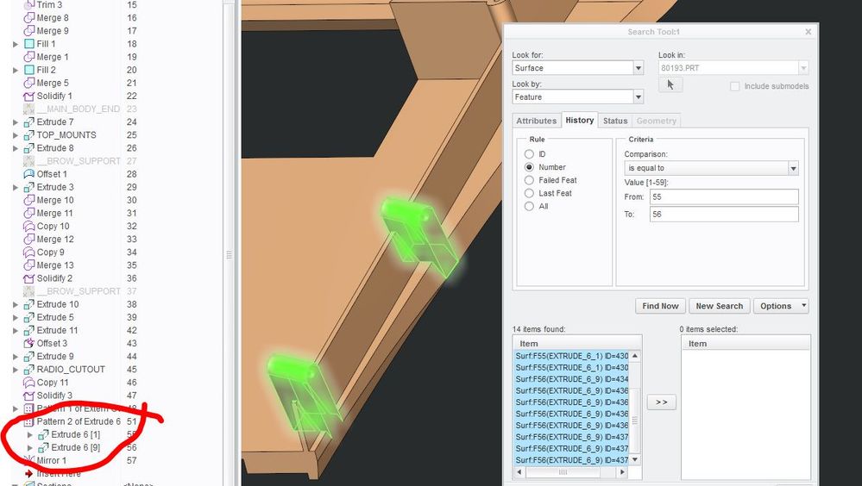The width and height of the screenshot is (862, 486).
Task: Click the Merge 12 feature icon
Action: (29, 240)
